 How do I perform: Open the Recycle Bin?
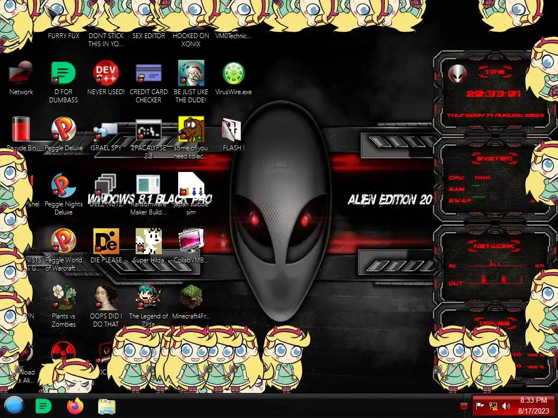point(21,129)
